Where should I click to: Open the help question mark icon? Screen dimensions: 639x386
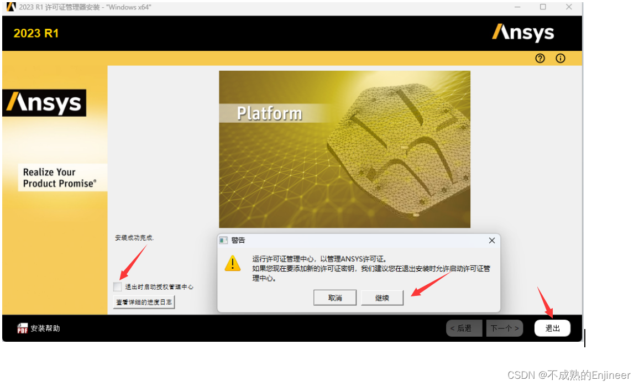[540, 58]
